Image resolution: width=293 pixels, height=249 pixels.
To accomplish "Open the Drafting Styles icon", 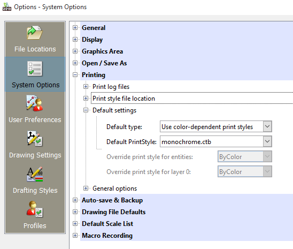I will pyautogui.click(x=35, y=174).
